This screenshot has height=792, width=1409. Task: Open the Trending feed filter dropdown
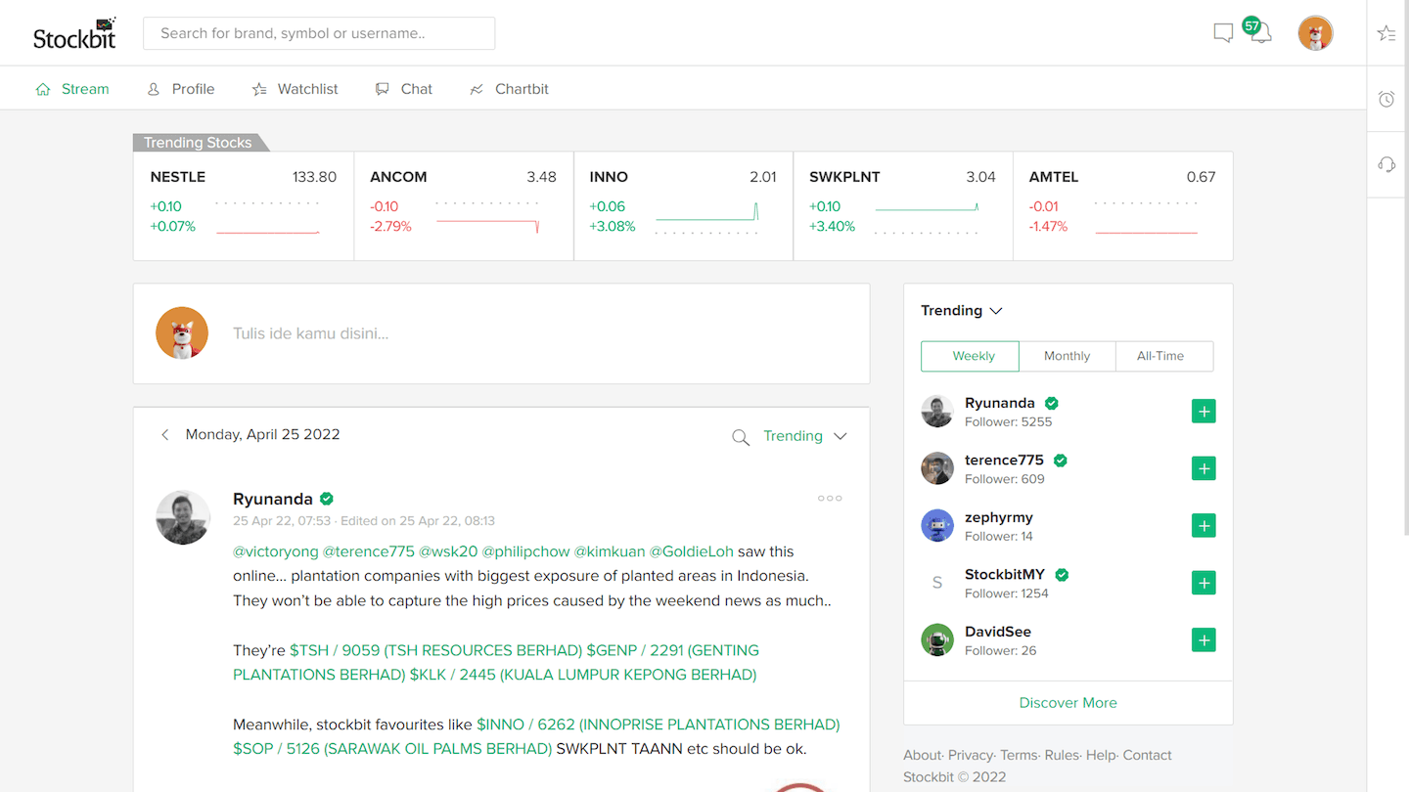804,435
